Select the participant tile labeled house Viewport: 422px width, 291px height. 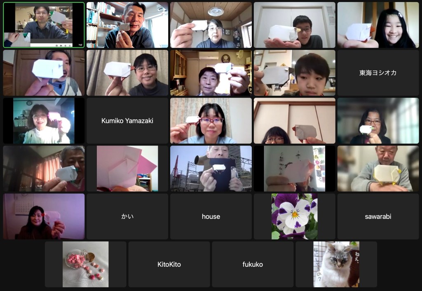211,216
